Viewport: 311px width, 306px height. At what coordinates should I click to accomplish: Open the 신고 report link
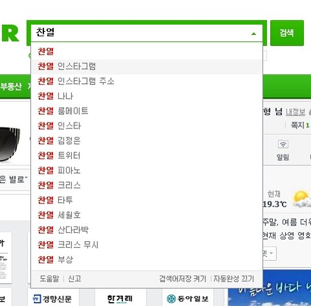[75, 279]
